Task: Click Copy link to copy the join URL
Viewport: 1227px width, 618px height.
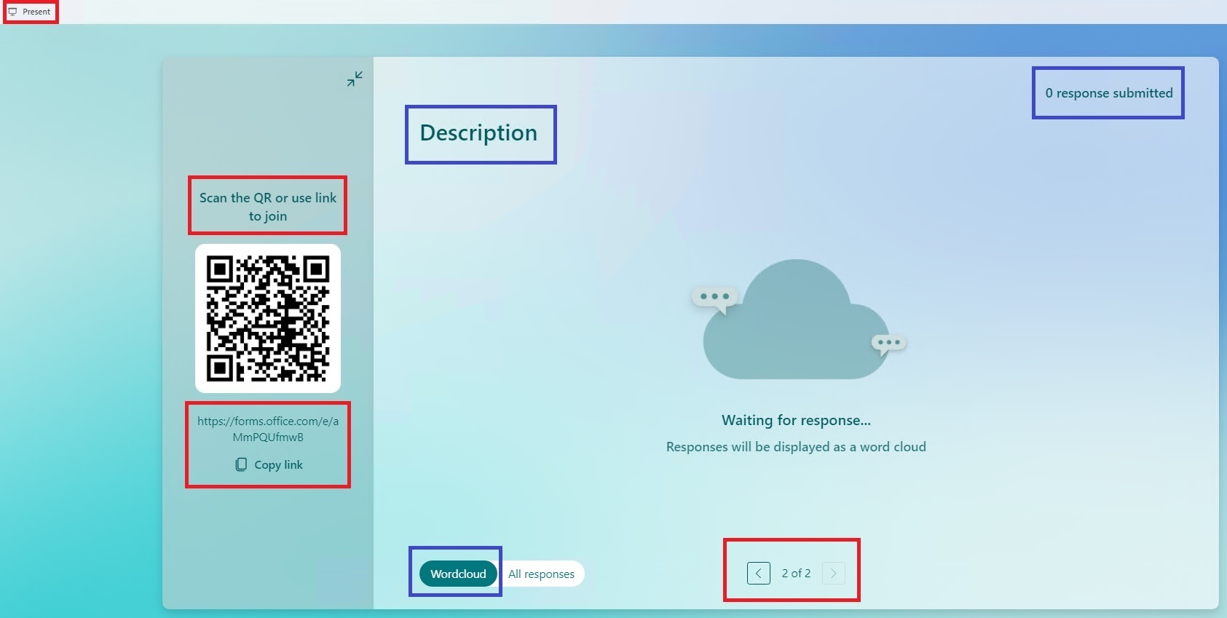Action: pos(269,464)
